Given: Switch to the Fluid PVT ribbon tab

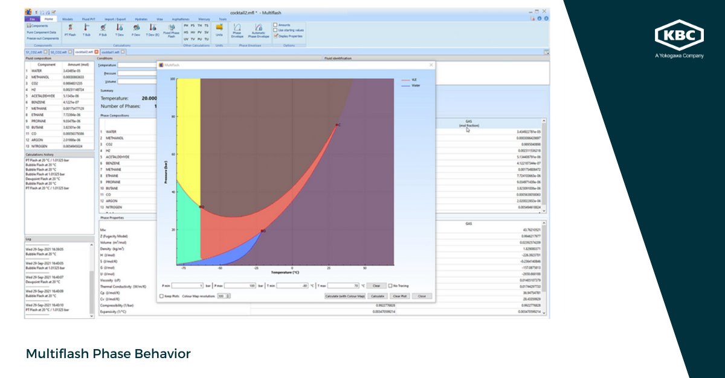Looking at the screenshot, I should click(x=89, y=19).
